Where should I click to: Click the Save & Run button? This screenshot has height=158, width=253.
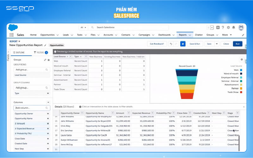195,44
